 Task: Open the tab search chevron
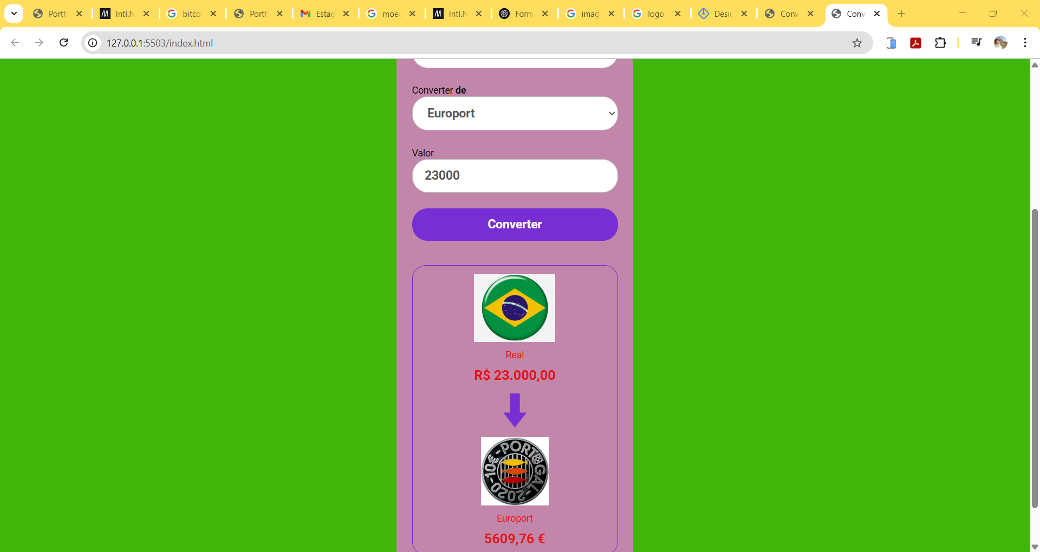14,13
